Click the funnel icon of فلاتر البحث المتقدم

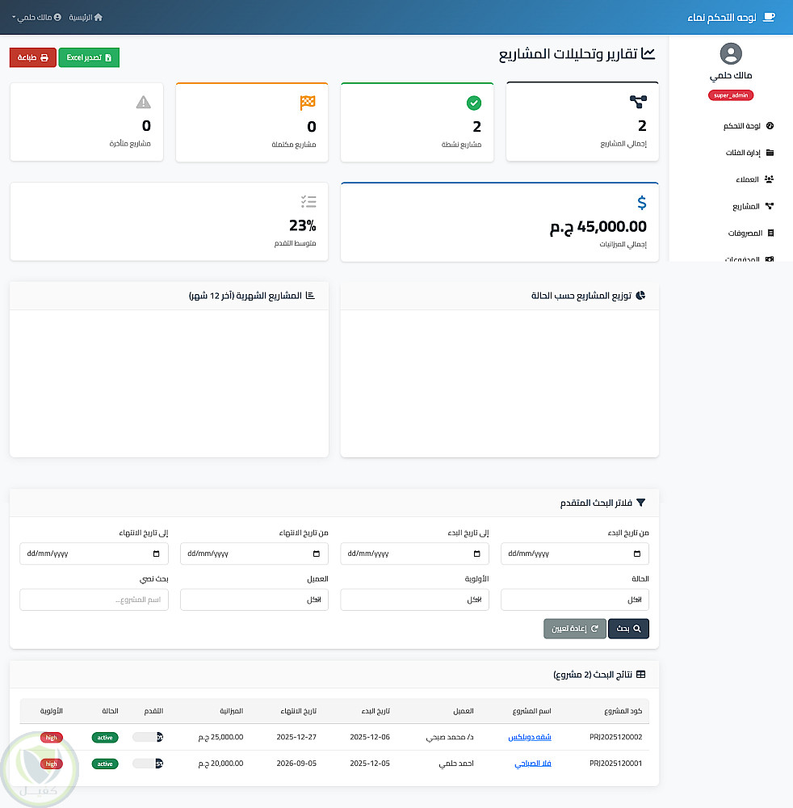point(640,503)
